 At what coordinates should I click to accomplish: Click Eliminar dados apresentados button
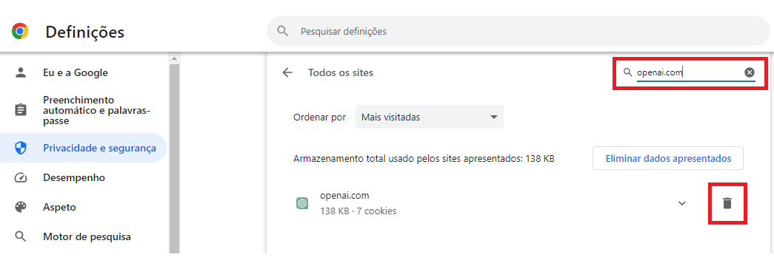(668, 159)
